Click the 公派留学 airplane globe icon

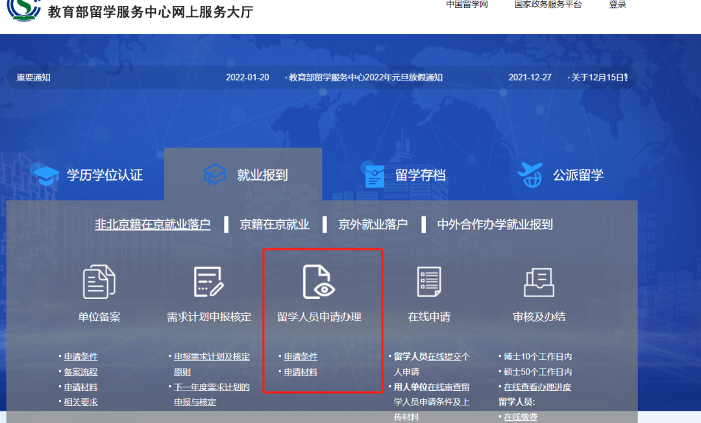pos(531,175)
